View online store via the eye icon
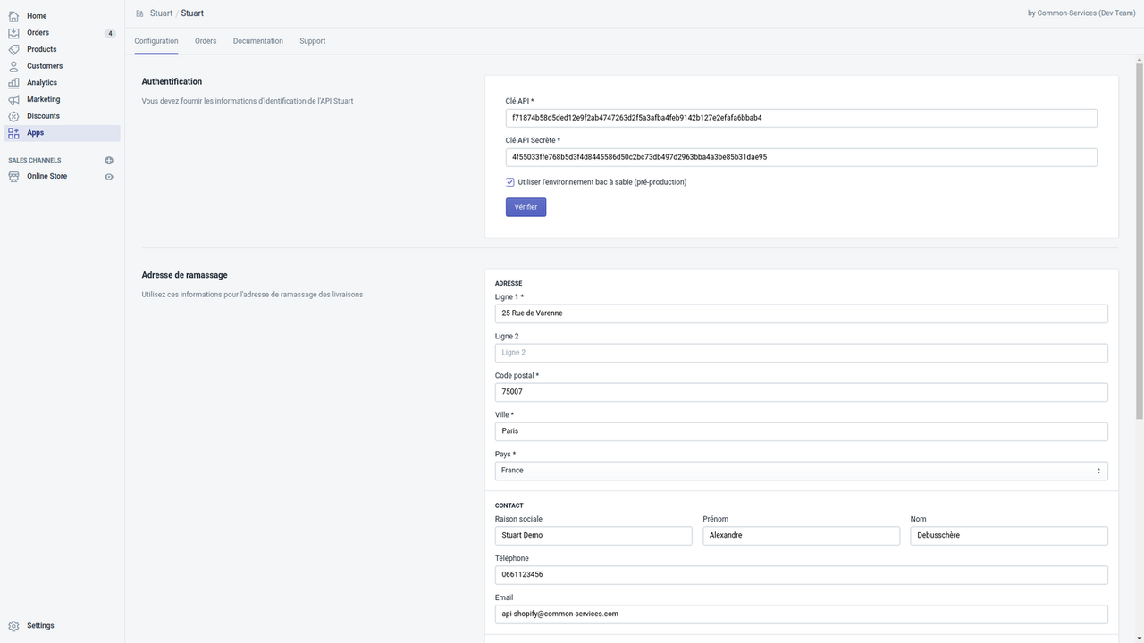Screen dimensions: 1144x643 click(x=109, y=177)
